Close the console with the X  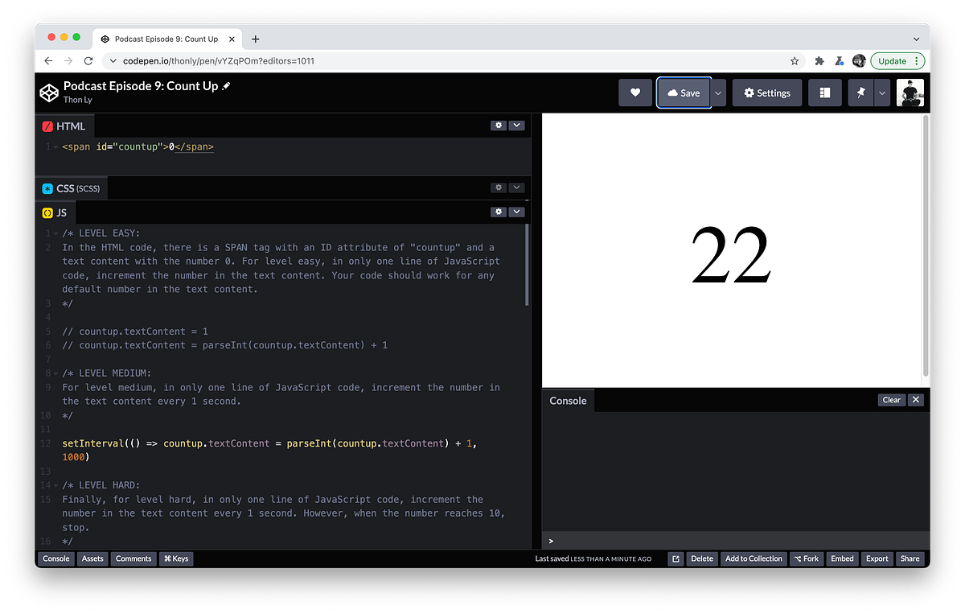click(915, 399)
